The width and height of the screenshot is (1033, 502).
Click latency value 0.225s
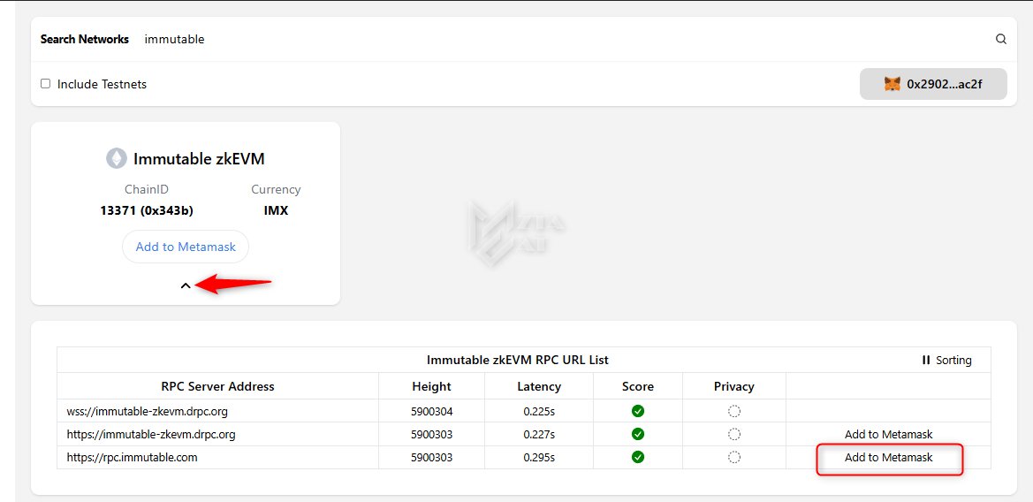click(x=539, y=412)
